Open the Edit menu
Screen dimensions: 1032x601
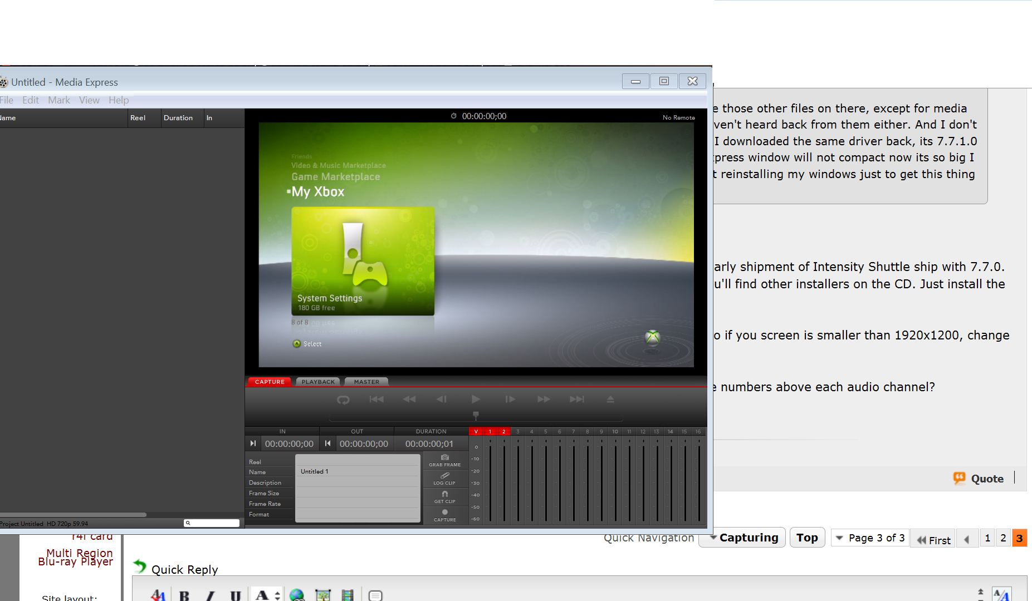click(31, 100)
